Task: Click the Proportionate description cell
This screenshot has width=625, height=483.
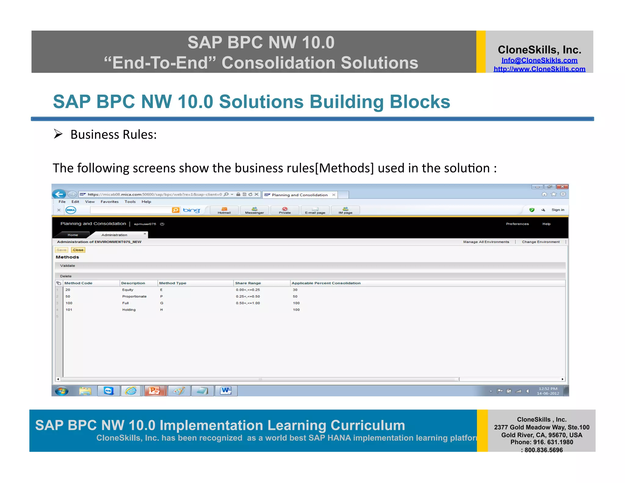Action: (x=134, y=297)
